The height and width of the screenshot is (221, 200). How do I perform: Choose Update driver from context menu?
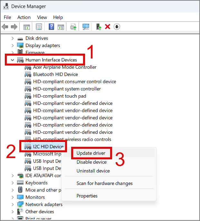click(x=109, y=153)
